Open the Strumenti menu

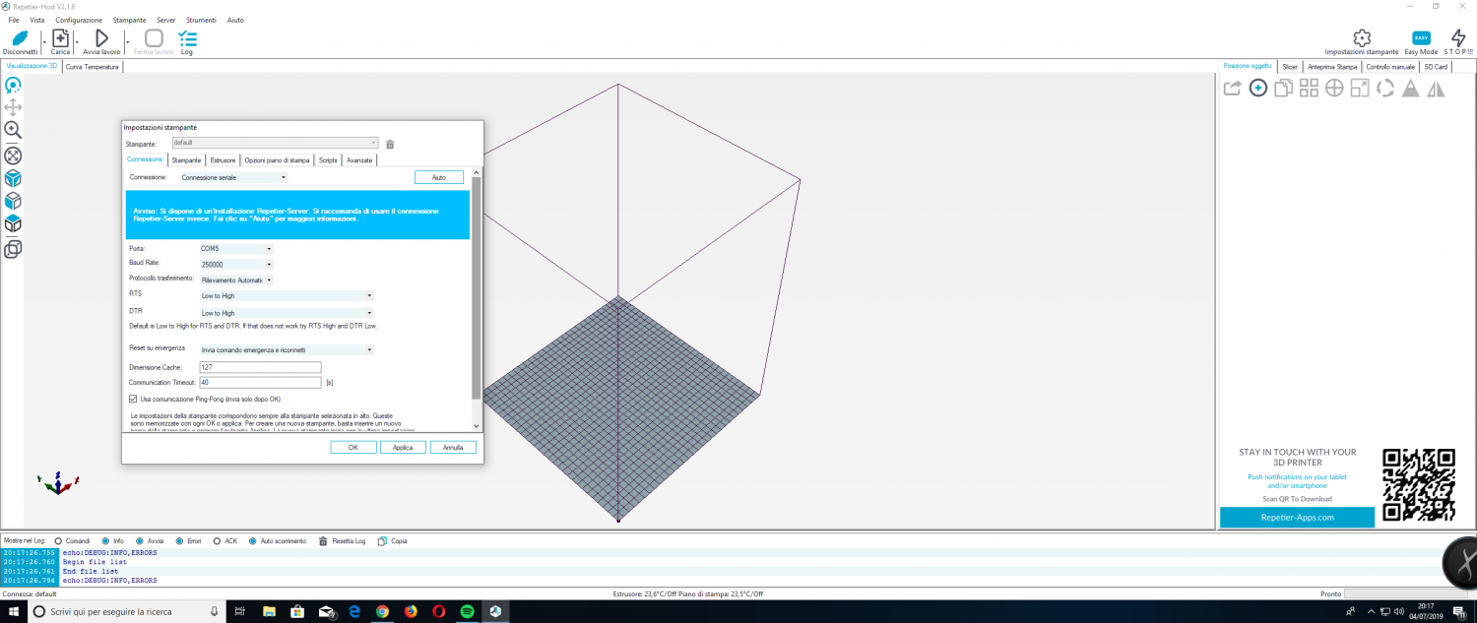pos(201,20)
